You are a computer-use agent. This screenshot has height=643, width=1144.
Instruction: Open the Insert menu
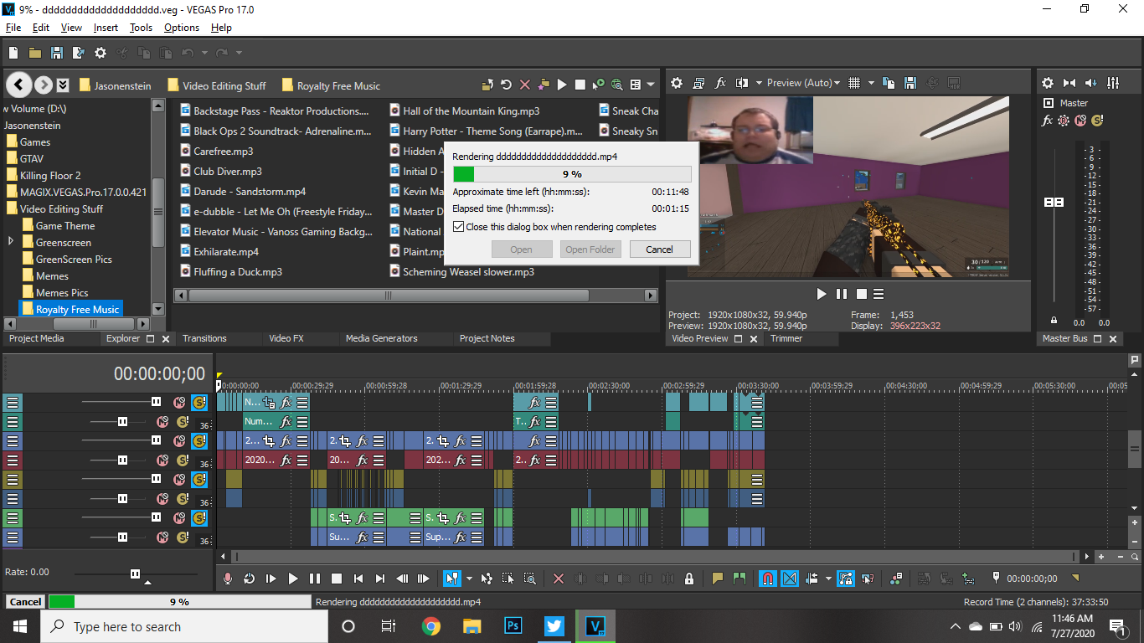click(106, 28)
